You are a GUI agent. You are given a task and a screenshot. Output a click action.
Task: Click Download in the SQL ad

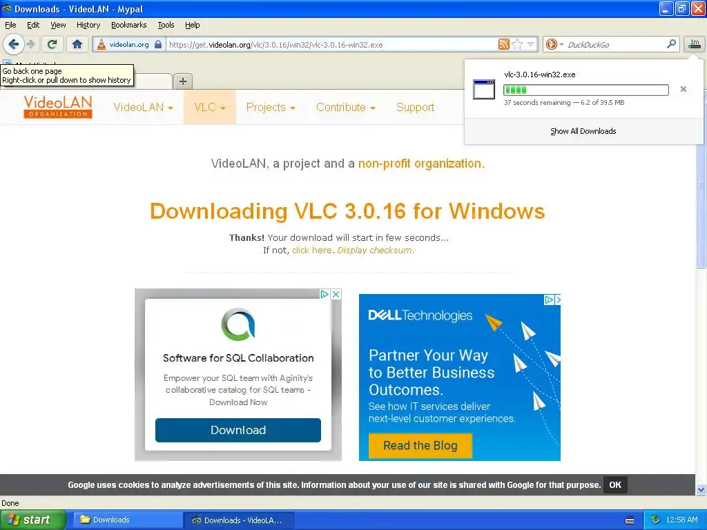[238, 430]
